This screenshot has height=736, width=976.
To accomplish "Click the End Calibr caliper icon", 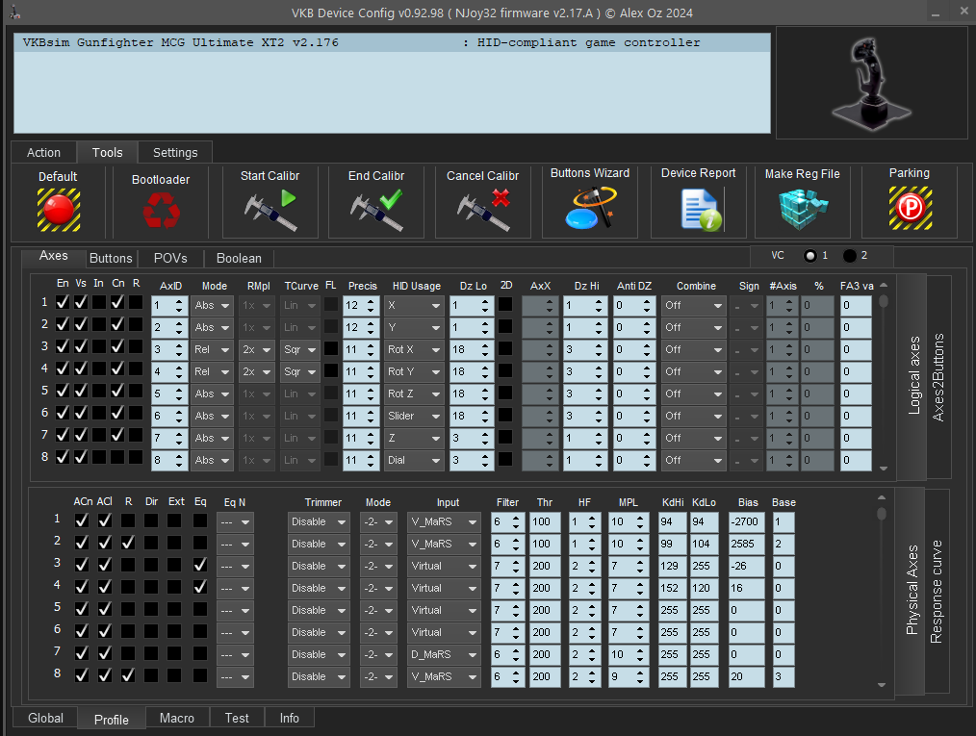I will [x=376, y=210].
